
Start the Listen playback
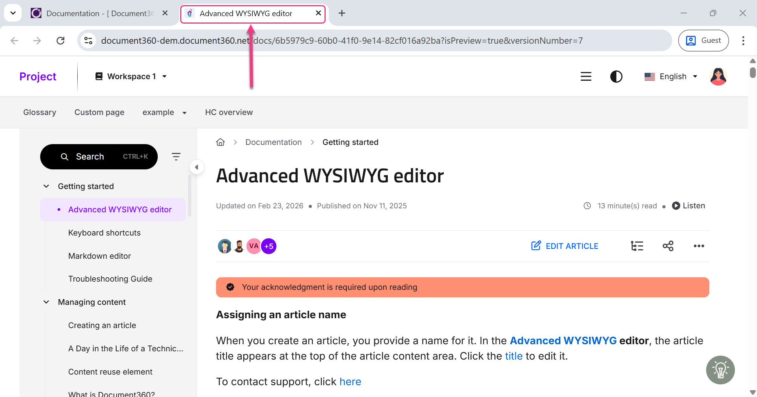pyautogui.click(x=688, y=205)
